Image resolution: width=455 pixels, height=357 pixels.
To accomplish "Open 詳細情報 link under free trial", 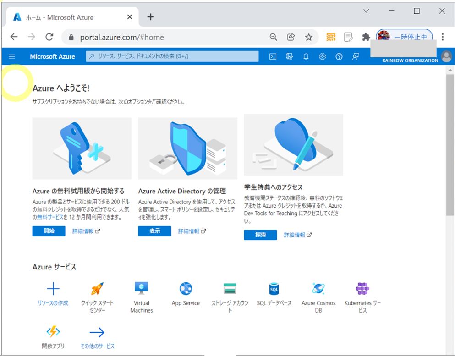I will 86,231.
